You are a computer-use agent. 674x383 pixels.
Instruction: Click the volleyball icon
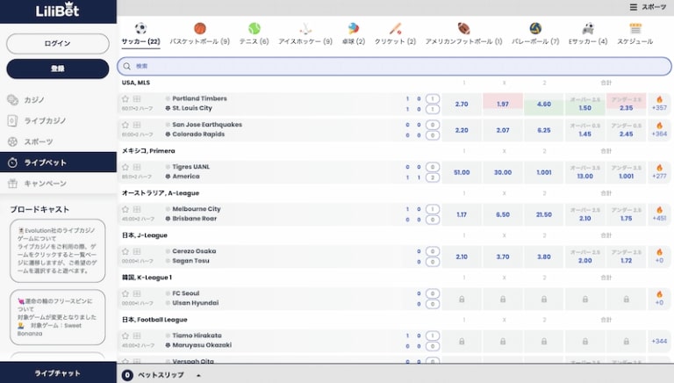click(535, 28)
